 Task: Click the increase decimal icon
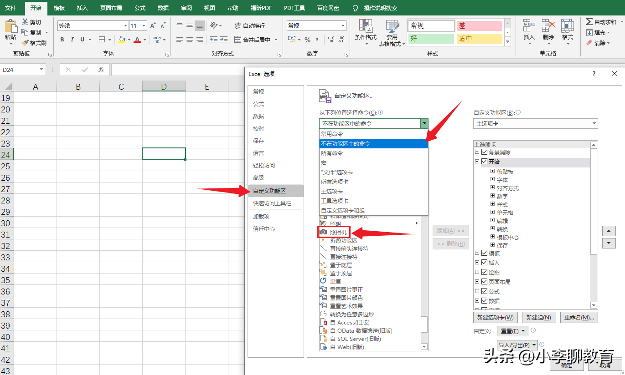pos(331,40)
